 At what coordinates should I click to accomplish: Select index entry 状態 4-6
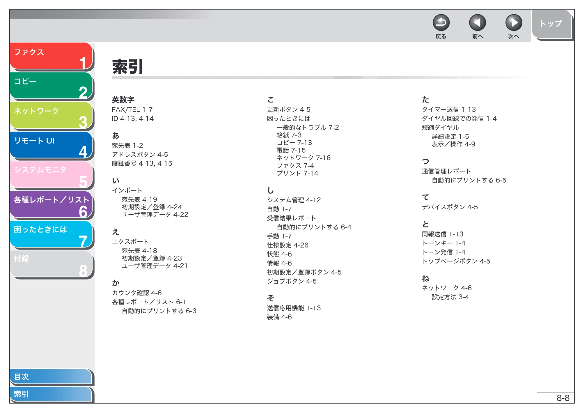tap(279, 254)
